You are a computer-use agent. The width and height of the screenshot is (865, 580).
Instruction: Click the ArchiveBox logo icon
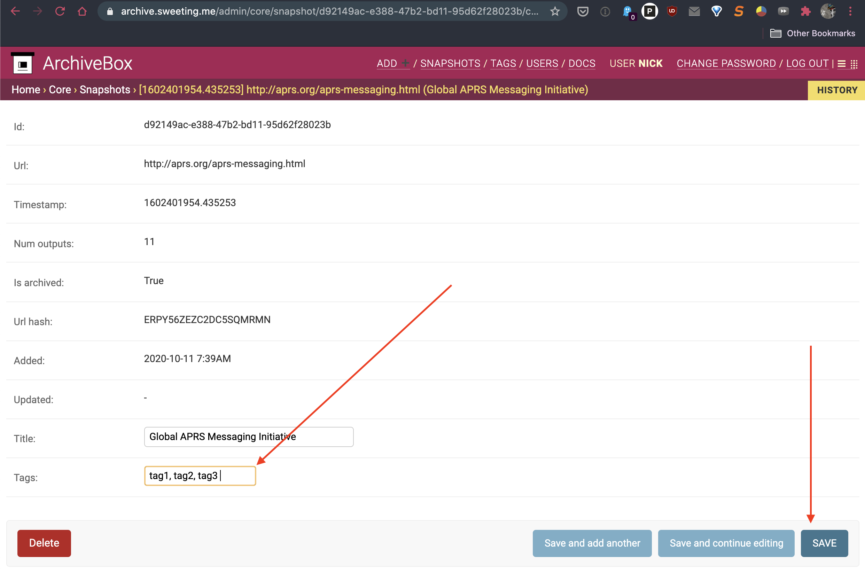[23, 63]
